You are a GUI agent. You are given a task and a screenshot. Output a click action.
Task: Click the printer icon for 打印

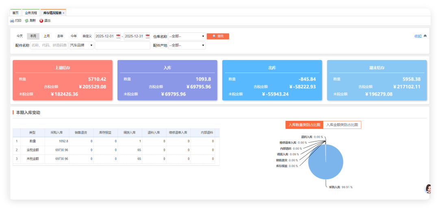(x=12, y=21)
